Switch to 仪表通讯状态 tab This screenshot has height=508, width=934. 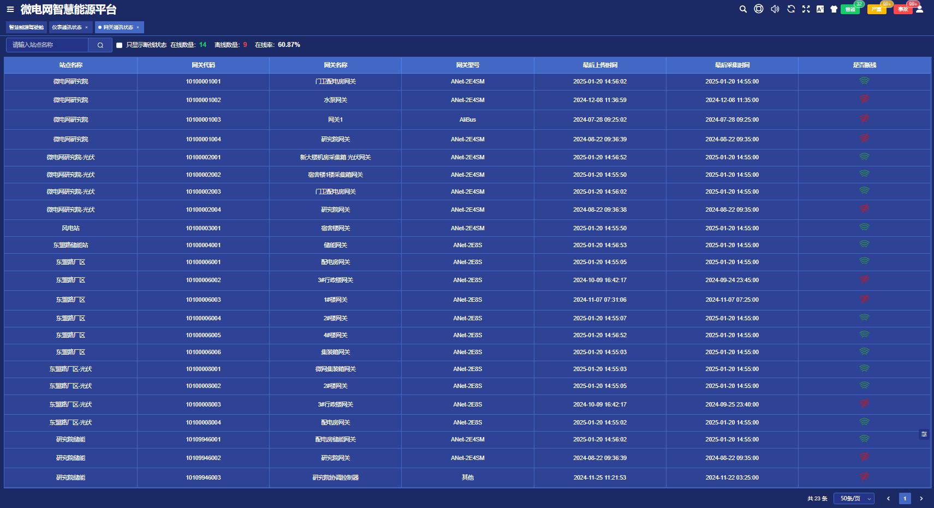click(x=67, y=27)
